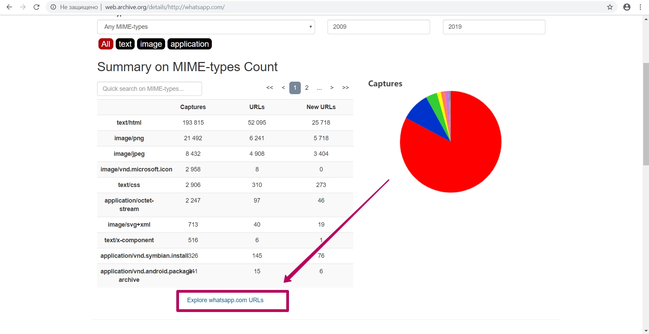Click the text/css row label
The width and height of the screenshot is (649, 334).
[129, 185]
